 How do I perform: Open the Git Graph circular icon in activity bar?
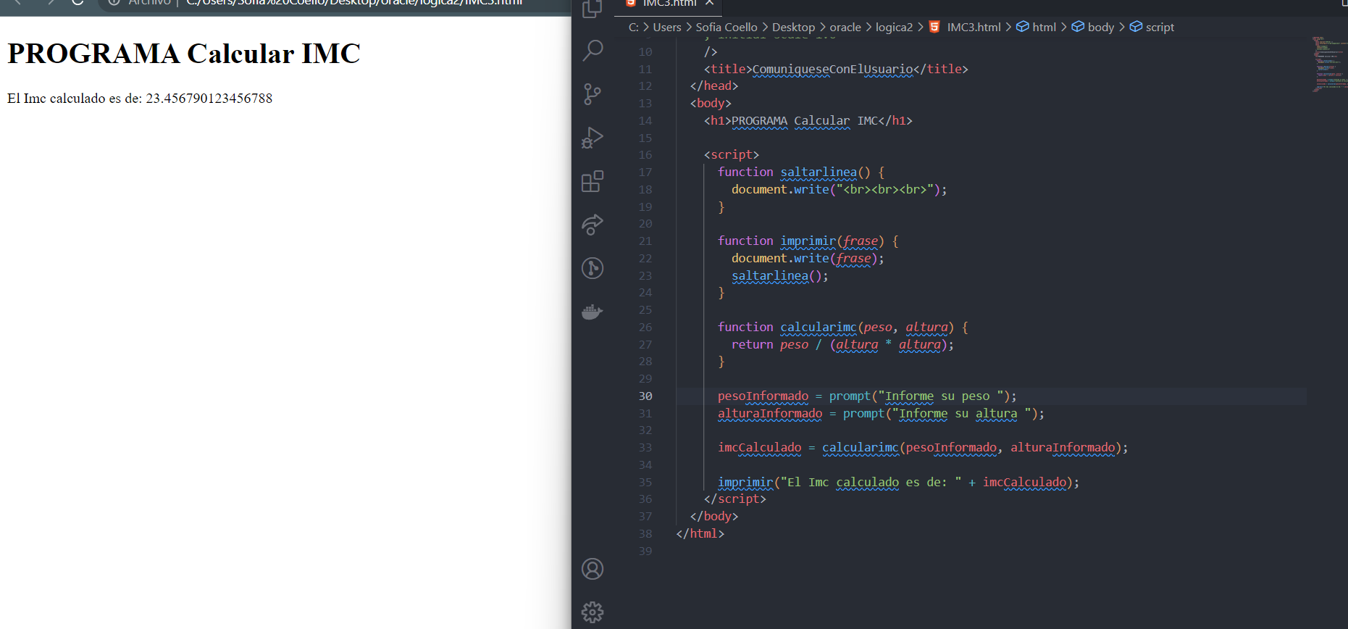593,268
